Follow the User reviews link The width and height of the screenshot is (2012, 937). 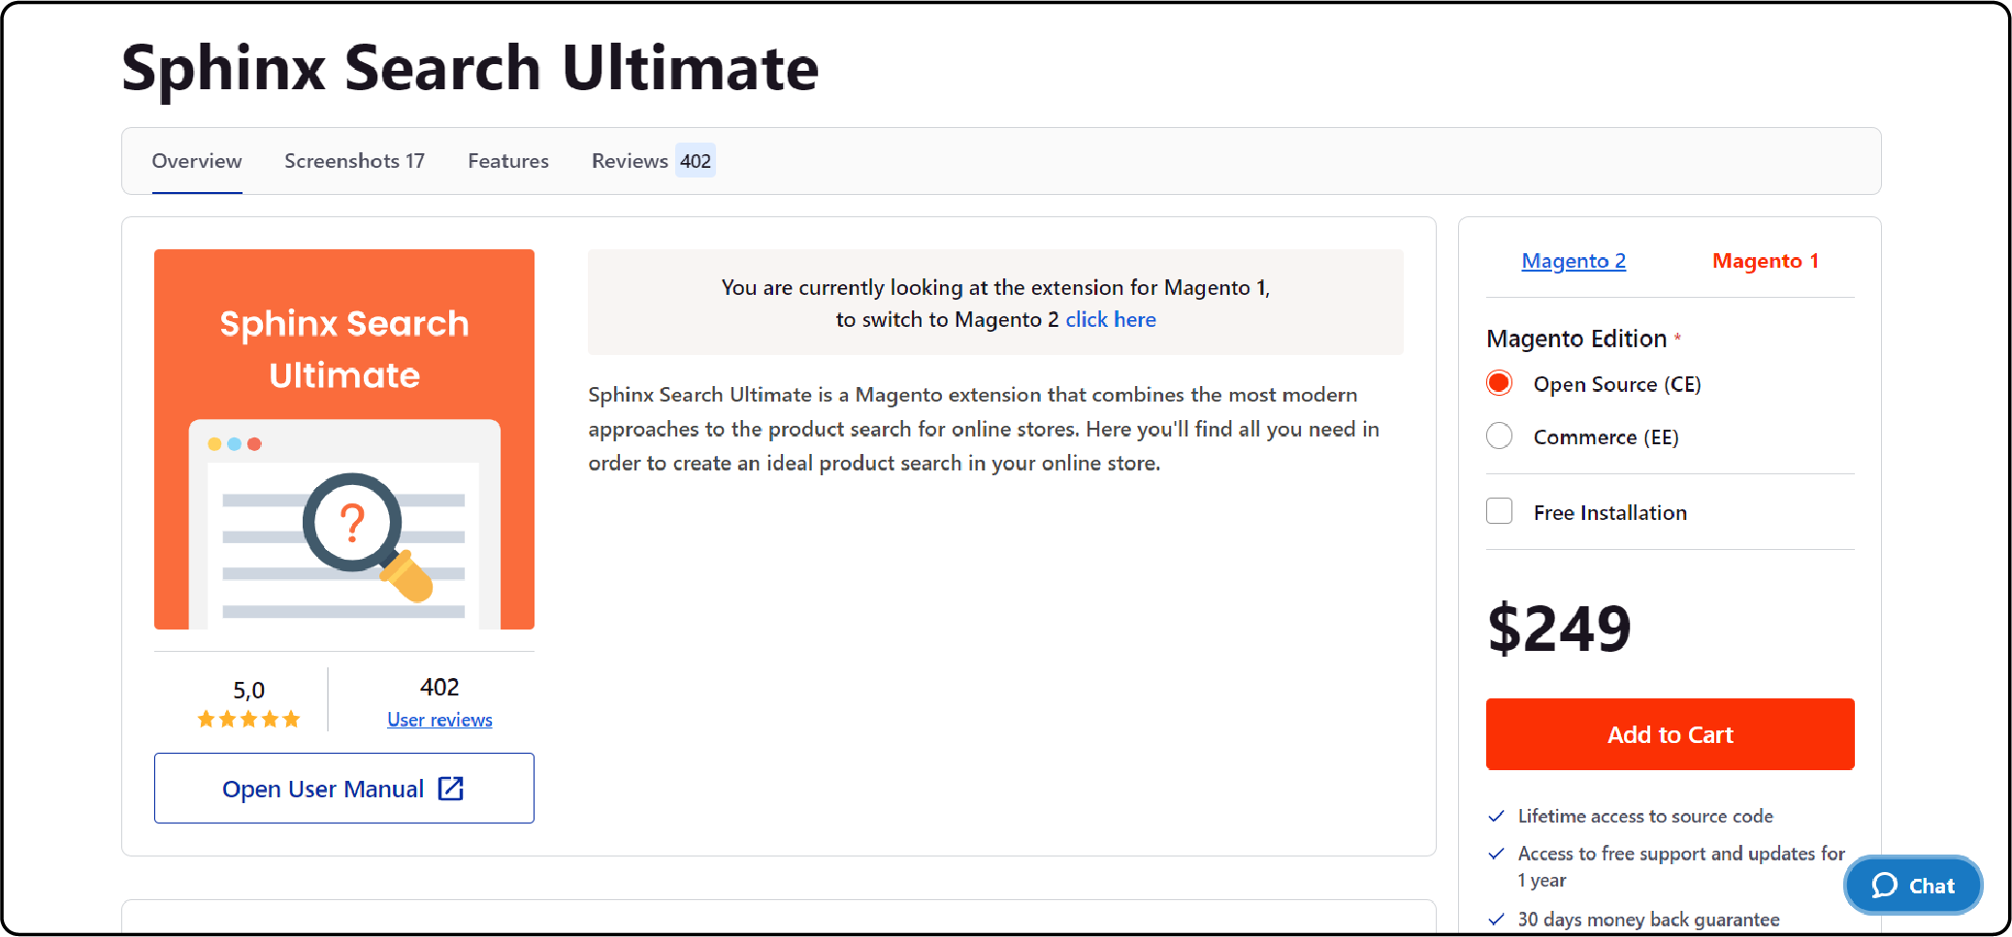coord(439,720)
